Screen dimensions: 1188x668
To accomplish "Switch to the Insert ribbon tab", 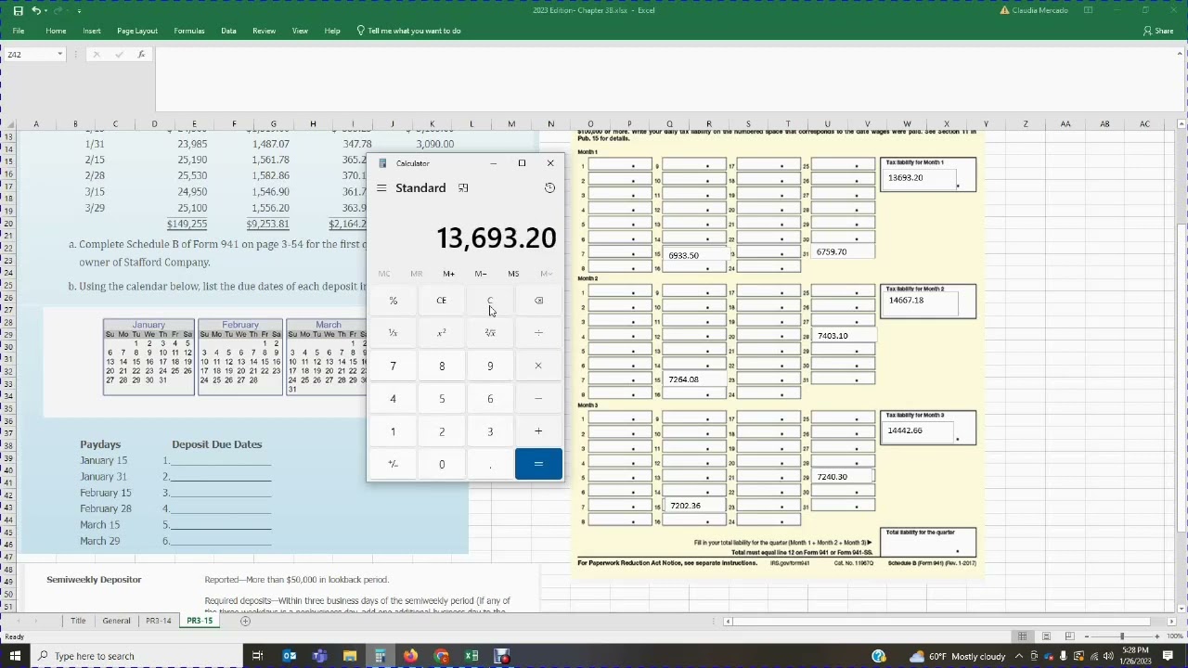I will point(92,31).
